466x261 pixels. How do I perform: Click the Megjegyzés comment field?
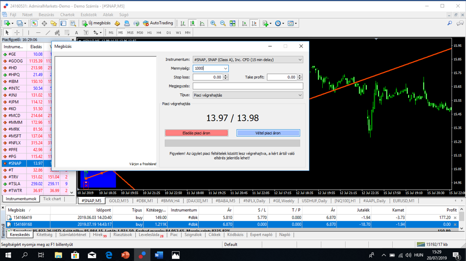pyautogui.click(x=248, y=86)
